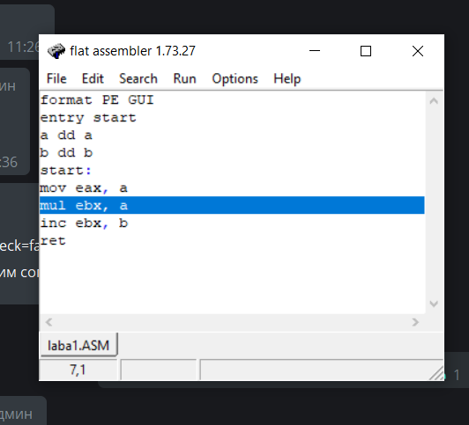Open the File menu
This screenshot has width=469, height=425.
[56, 79]
